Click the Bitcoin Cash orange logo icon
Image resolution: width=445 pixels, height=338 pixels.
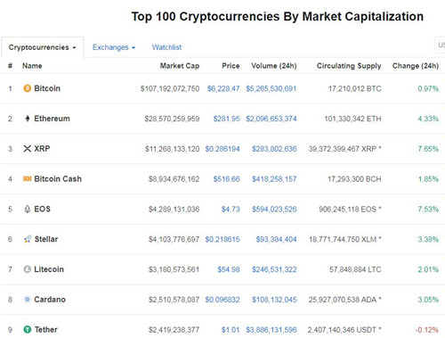[x=28, y=178]
